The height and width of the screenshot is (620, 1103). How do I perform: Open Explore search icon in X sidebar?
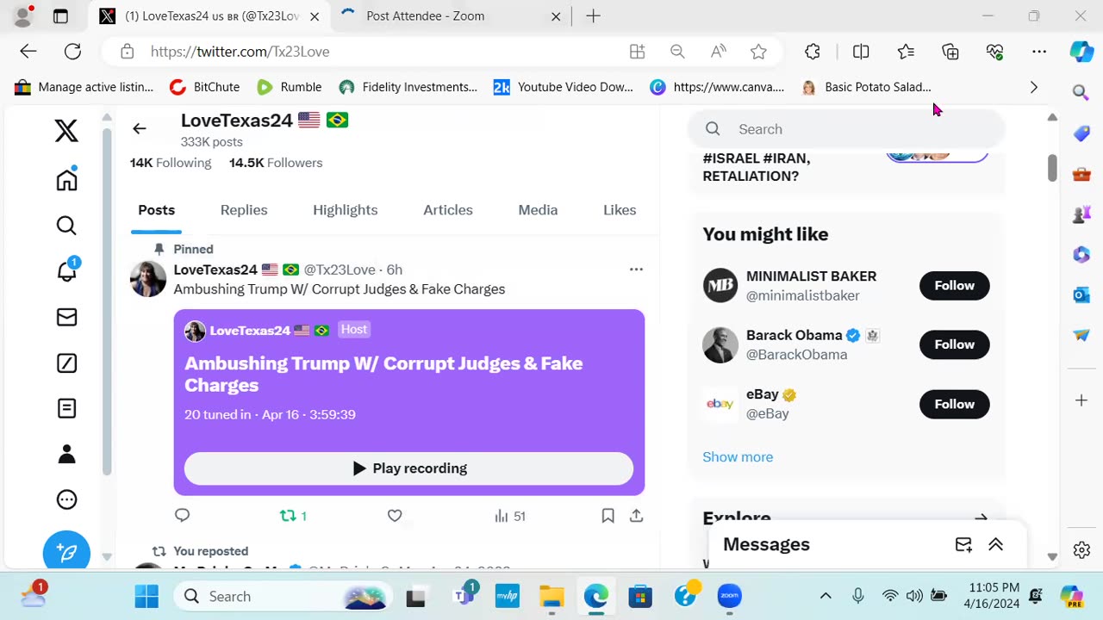click(66, 226)
